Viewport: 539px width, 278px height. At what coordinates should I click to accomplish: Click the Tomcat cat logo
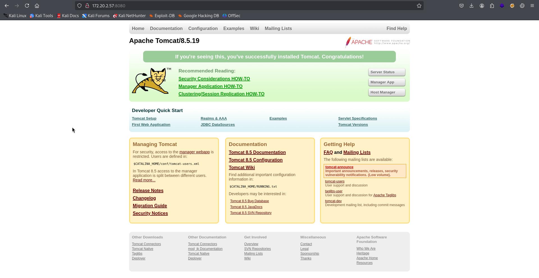[x=152, y=81]
